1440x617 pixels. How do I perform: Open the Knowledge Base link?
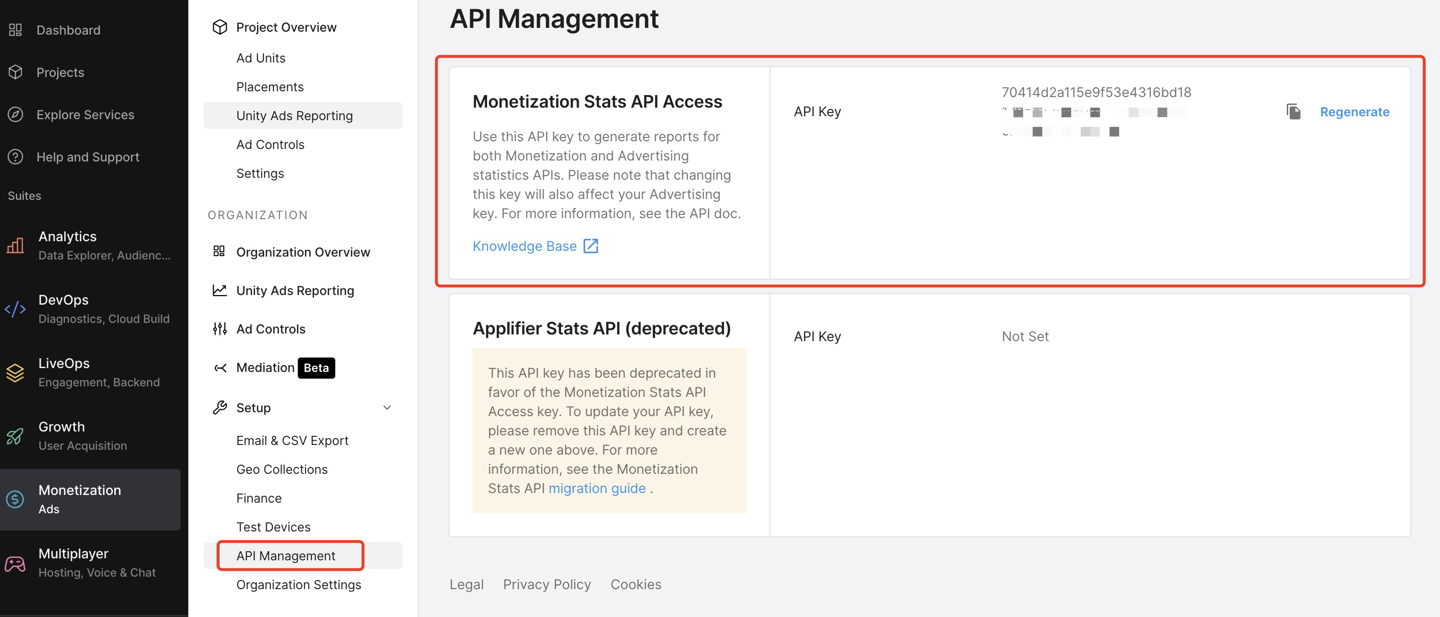(x=525, y=246)
